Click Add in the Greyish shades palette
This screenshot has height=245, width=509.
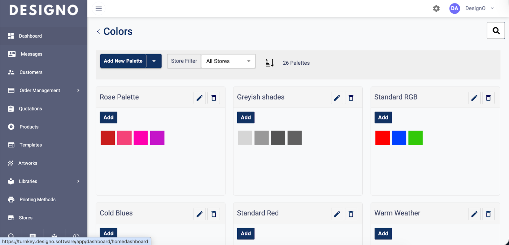point(246,118)
